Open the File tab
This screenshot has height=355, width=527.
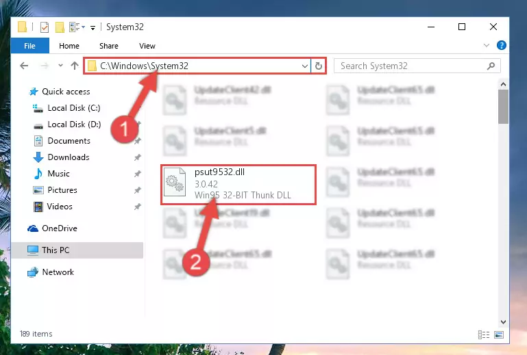tap(29, 46)
